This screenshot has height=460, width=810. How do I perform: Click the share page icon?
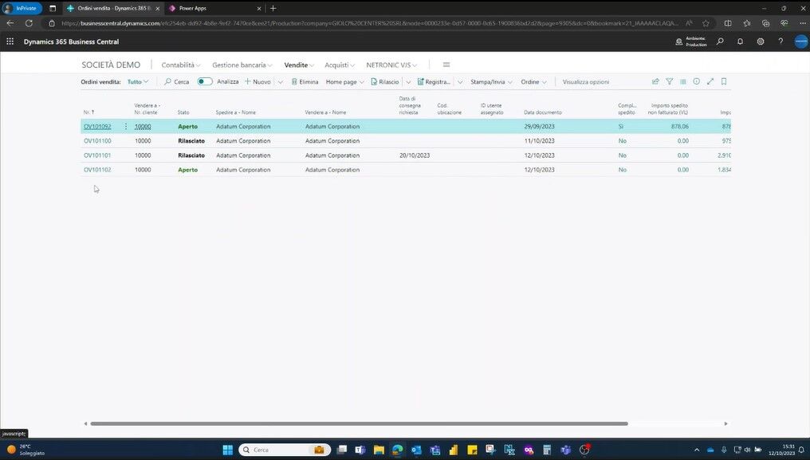655,81
